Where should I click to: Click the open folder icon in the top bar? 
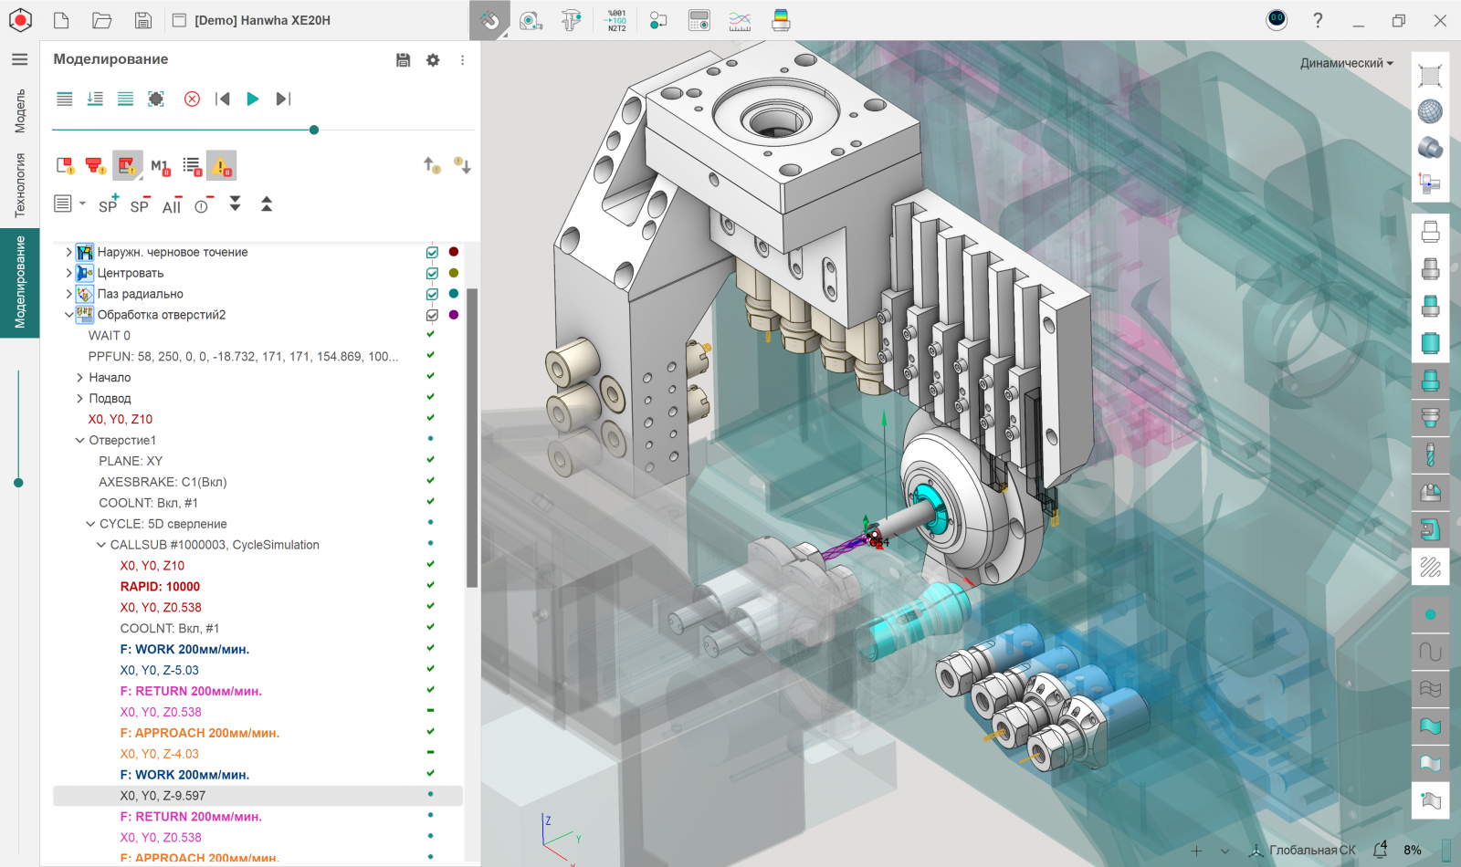[x=102, y=20]
